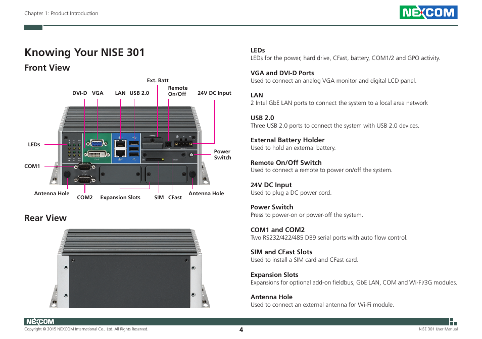Image resolution: width=482 pixels, height=339 pixels.
Task: Click 'Used to connect a remote to power' line
Action: tap(321, 170)
